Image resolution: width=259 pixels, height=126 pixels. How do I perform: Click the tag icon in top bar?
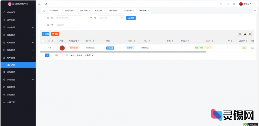click(221, 4)
